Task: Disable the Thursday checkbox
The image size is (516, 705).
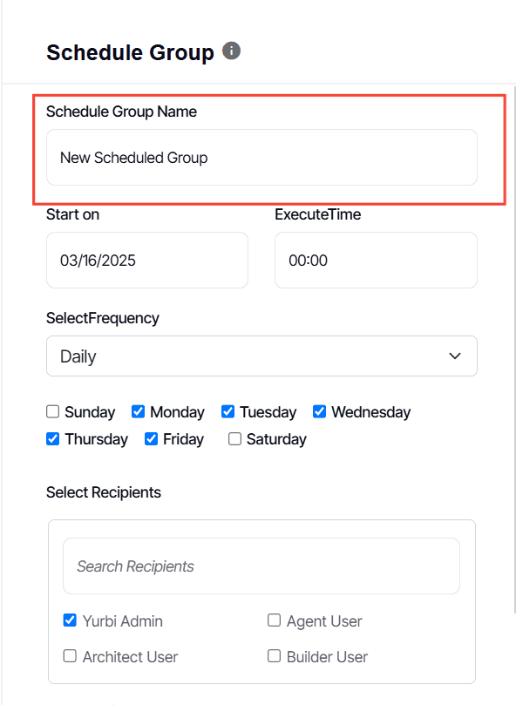Action: (x=52, y=439)
